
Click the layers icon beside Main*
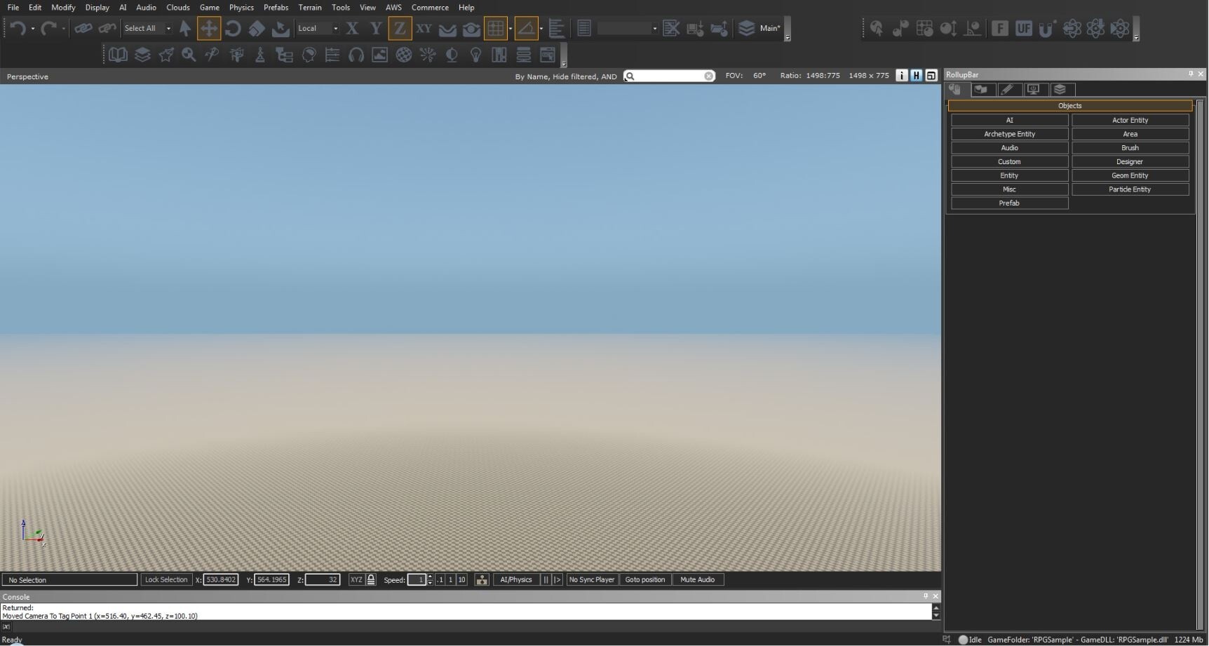click(x=747, y=28)
